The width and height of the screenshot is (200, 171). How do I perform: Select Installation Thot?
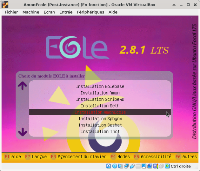click(x=100, y=131)
